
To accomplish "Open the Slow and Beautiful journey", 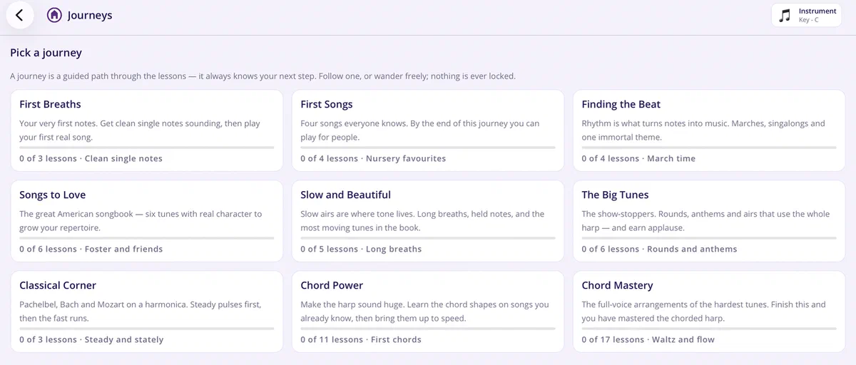I will [428, 221].
